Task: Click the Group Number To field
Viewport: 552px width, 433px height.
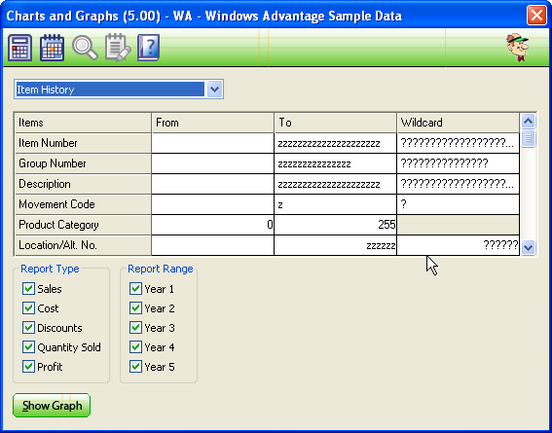Action: 336,163
